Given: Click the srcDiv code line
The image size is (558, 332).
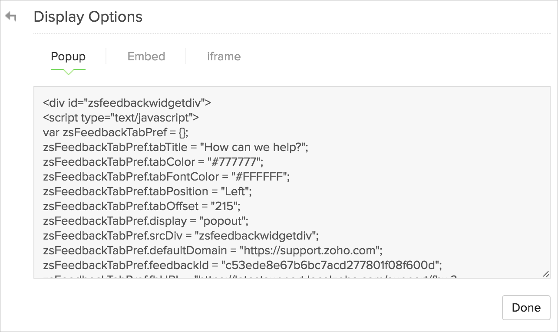Looking at the screenshot, I should [181, 236].
